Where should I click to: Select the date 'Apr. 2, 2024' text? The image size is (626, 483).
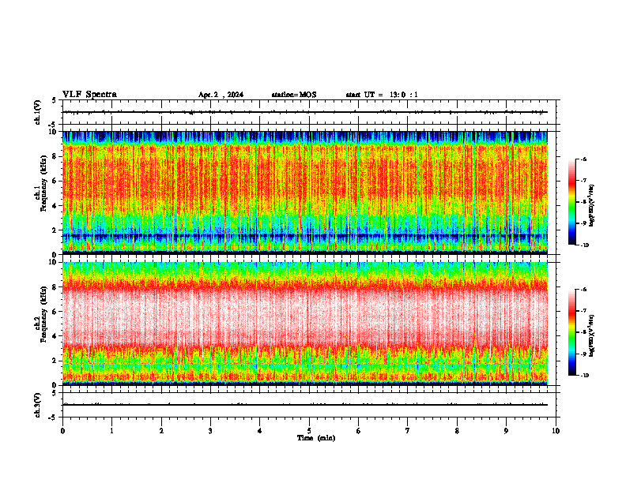tap(221, 95)
